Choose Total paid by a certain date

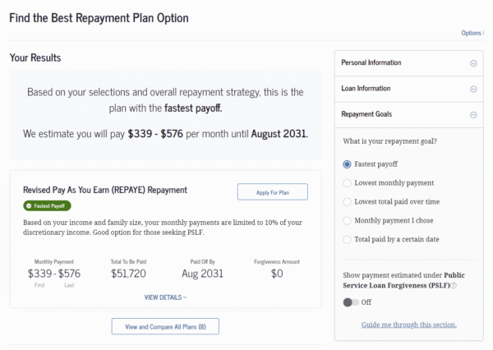[x=348, y=239]
